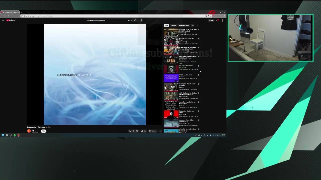The width and height of the screenshot is (321, 180).
Task: Open more options for Shaboozey video
Action: point(199,29)
